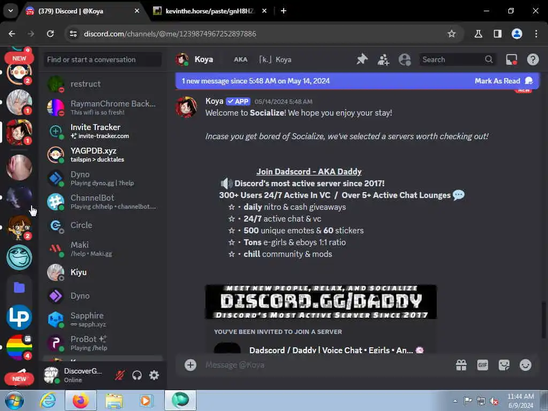Click volume icon in system tray
548x411 pixels.
coord(494,401)
